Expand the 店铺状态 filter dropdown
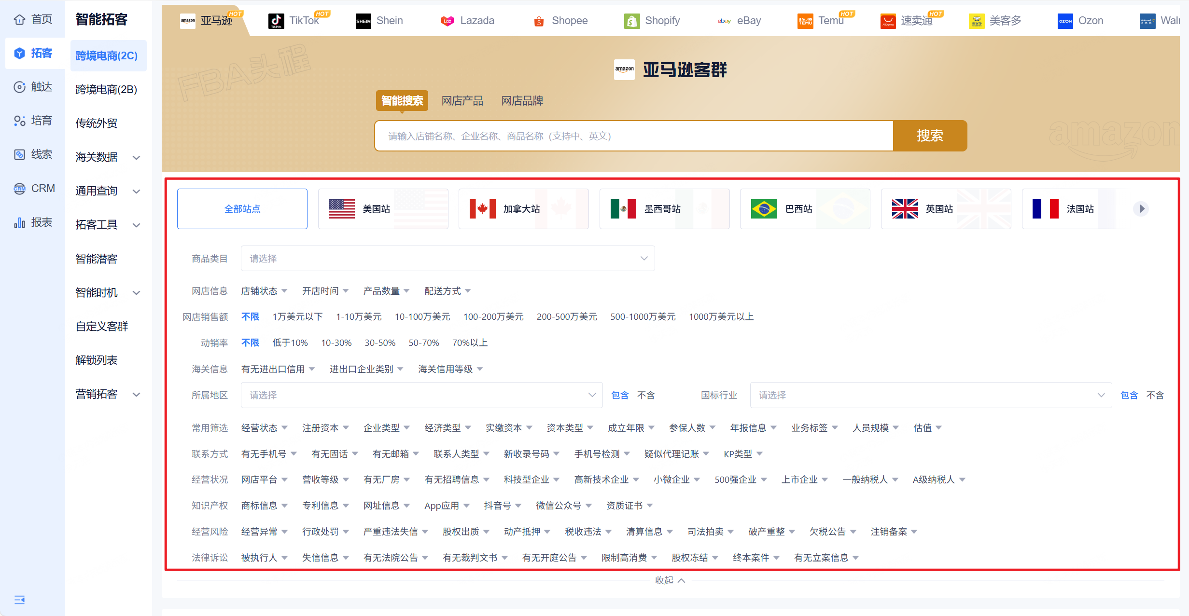1189x616 pixels. 264,291
